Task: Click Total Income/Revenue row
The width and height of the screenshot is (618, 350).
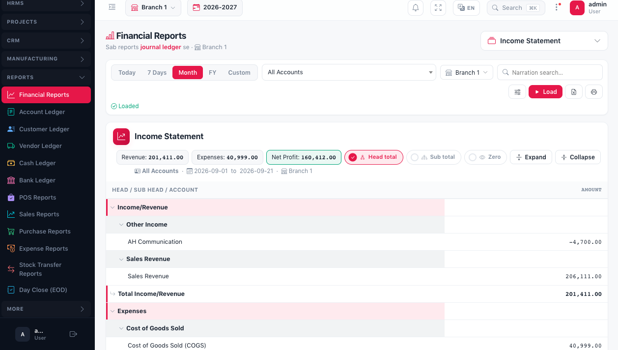Action: pyautogui.click(x=357, y=294)
